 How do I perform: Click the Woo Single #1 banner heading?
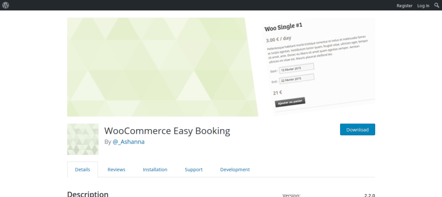click(x=283, y=27)
